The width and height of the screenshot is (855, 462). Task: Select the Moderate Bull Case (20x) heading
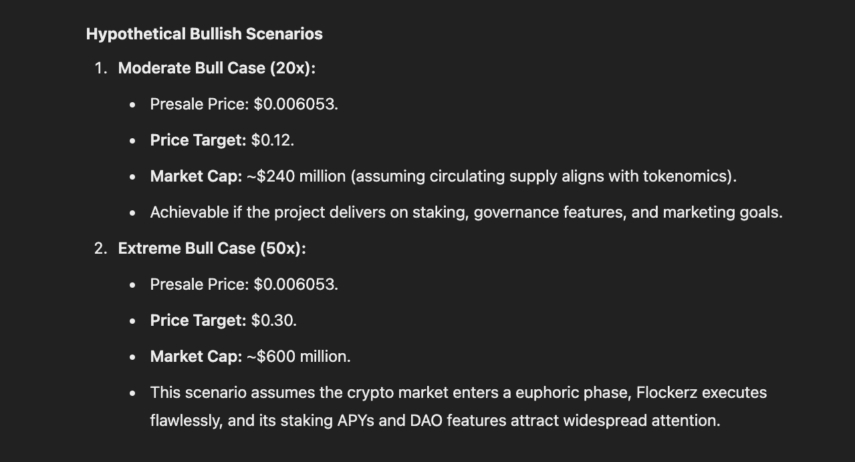(x=217, y=68)
